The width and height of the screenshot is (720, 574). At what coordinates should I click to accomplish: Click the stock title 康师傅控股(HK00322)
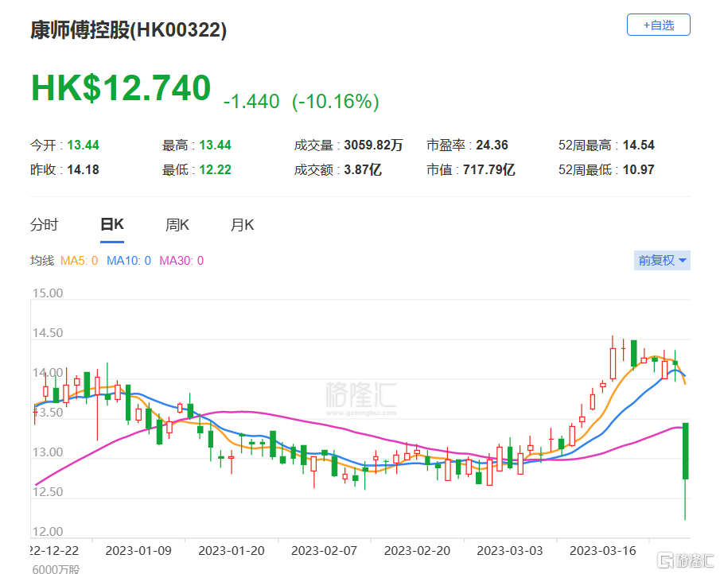click(129, 30)
